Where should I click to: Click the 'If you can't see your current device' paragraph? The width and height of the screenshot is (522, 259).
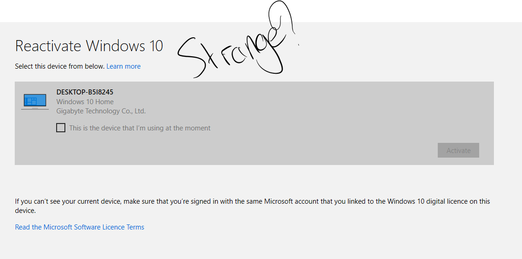coord(252,206)
